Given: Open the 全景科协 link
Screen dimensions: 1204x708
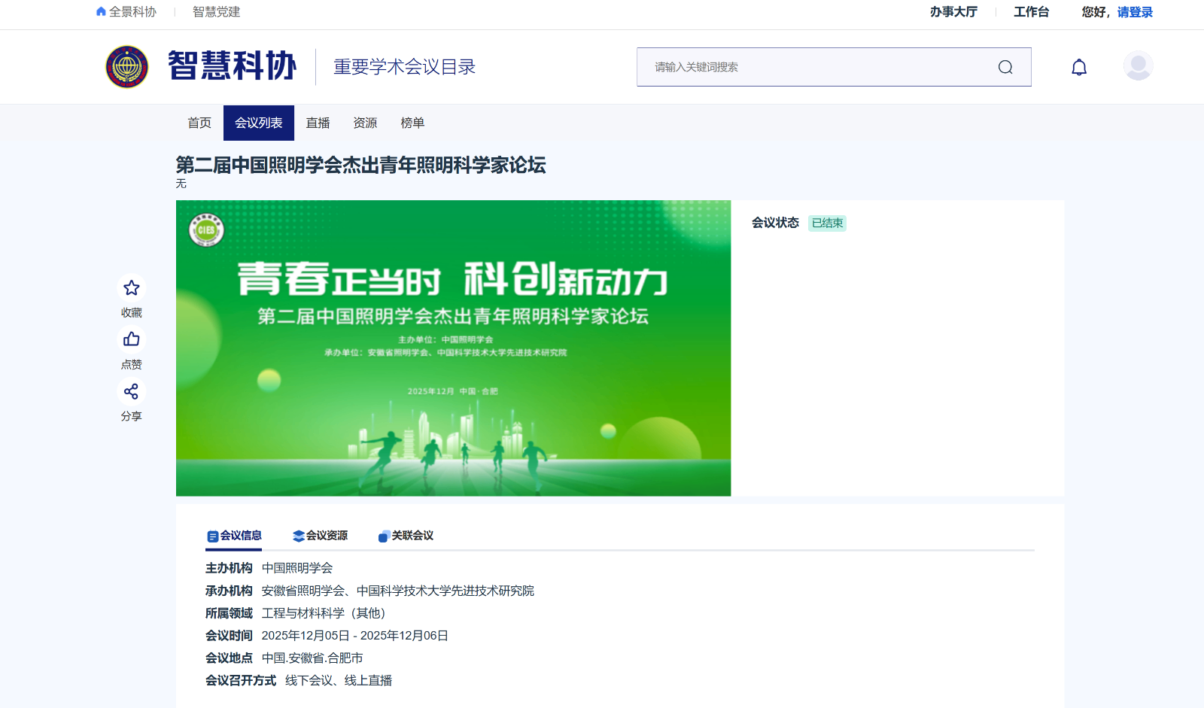Looking at the screenshot, I should (x=132, y=11).
